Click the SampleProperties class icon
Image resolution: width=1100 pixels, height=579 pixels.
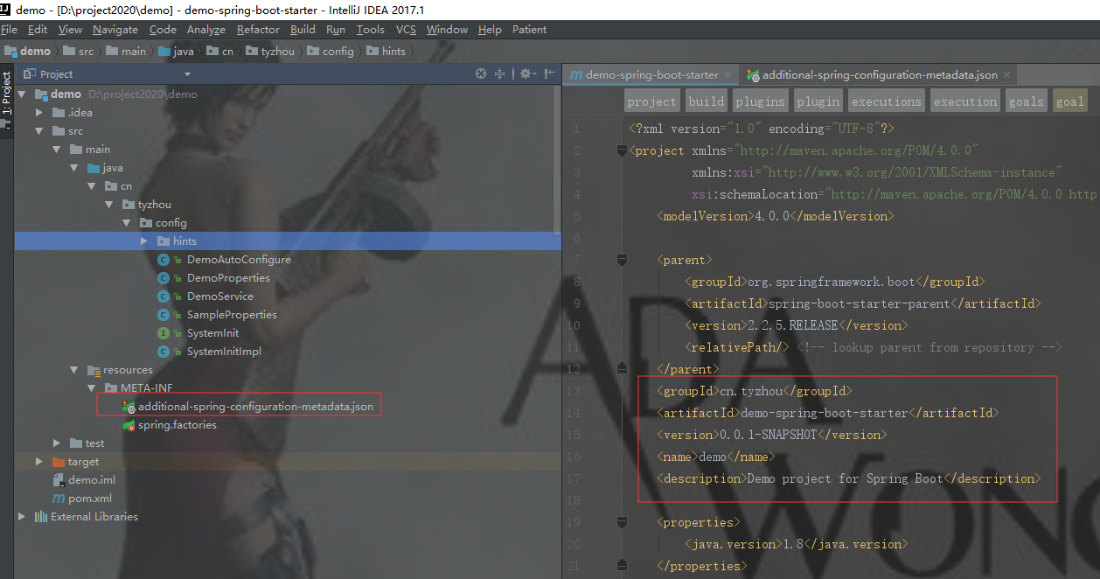163,315
